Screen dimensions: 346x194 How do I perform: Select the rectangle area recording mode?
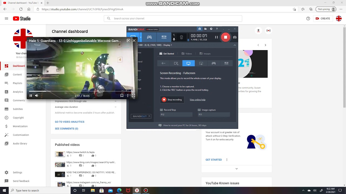click(176, 63)
